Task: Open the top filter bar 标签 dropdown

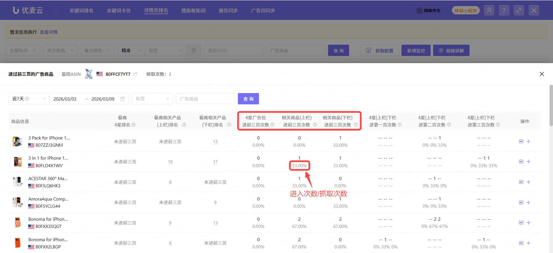Action: (x=166, y=50)
